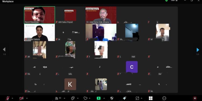
Task: Expand the audio options arrow beside the microphone
Action: click(12, 98)
